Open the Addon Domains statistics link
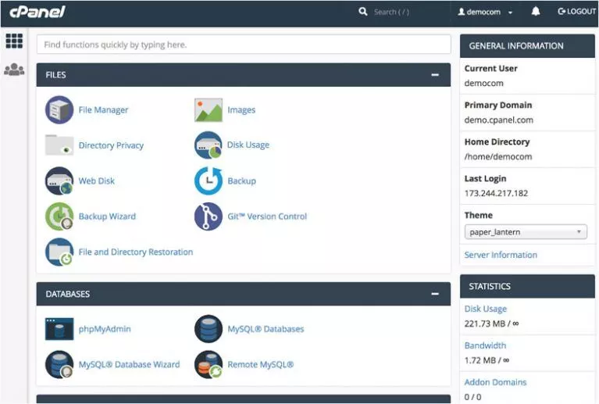This screenshot has width=599, height=404. point(495,382)
